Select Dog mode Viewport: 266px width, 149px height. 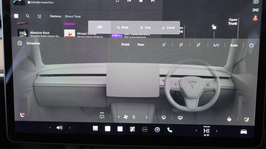(145, 27)
